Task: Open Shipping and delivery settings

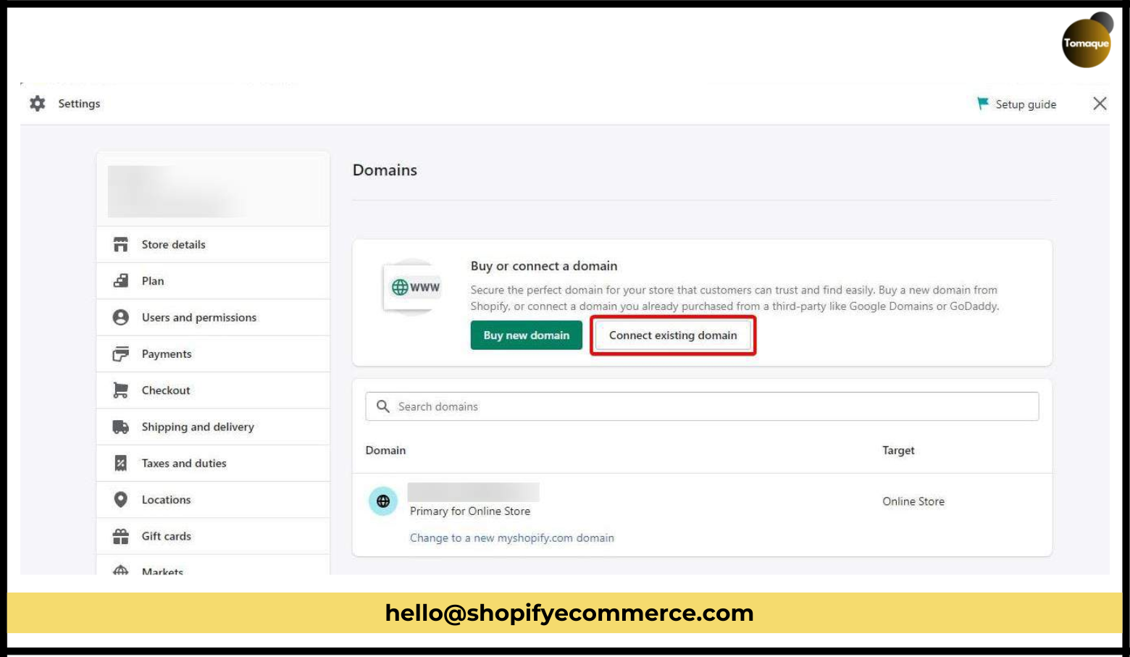Action: (213, 427)
